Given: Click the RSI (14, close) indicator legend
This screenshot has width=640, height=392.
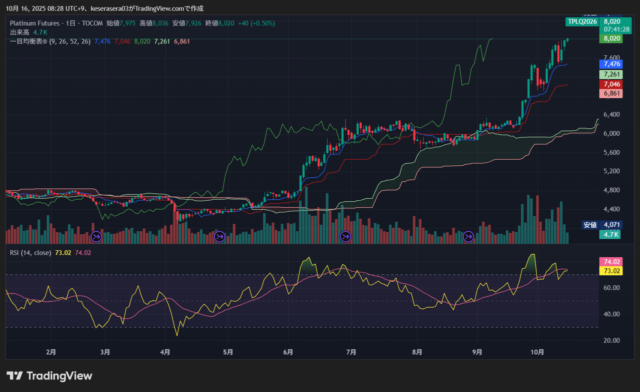Looking at the screenshot, I should click(30, 253).
